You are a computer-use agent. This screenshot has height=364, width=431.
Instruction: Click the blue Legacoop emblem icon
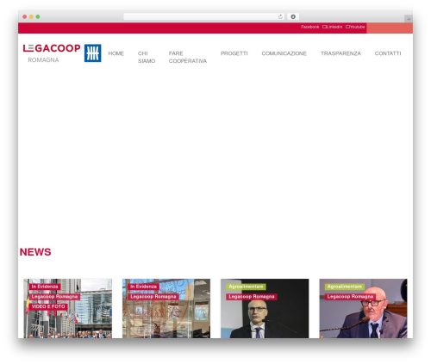coord(92,53)
